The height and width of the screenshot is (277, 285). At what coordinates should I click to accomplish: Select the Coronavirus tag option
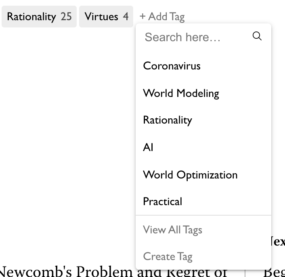tap(203, 65)
